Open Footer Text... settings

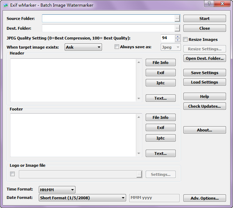click(161, 153)
